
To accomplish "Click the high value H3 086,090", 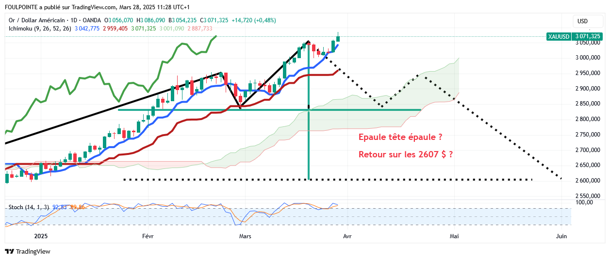I will (x=151, y=20).
